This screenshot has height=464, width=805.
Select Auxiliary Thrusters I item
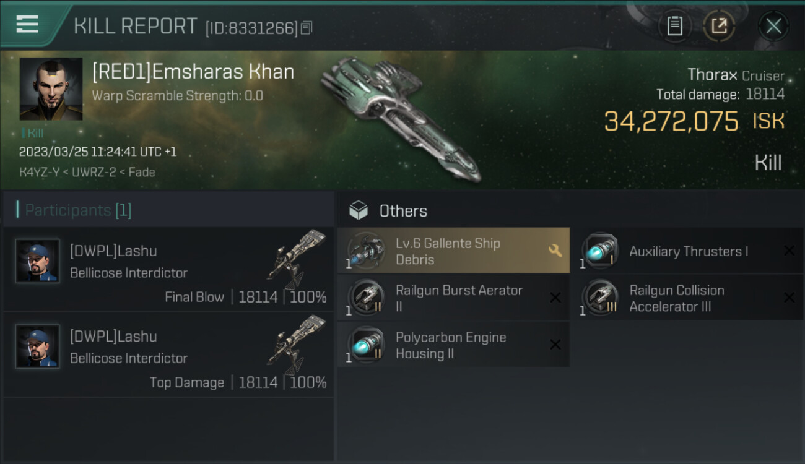pyautogui.click(x=687, y=251)
